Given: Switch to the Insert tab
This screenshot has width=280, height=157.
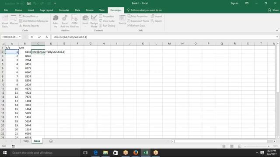Looking at the screenshot, I should 31,10.
